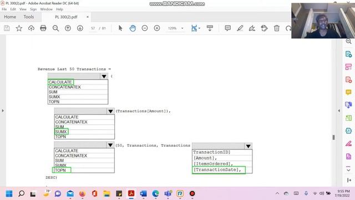Open taskbar search magnifier

tap(21, 194)
